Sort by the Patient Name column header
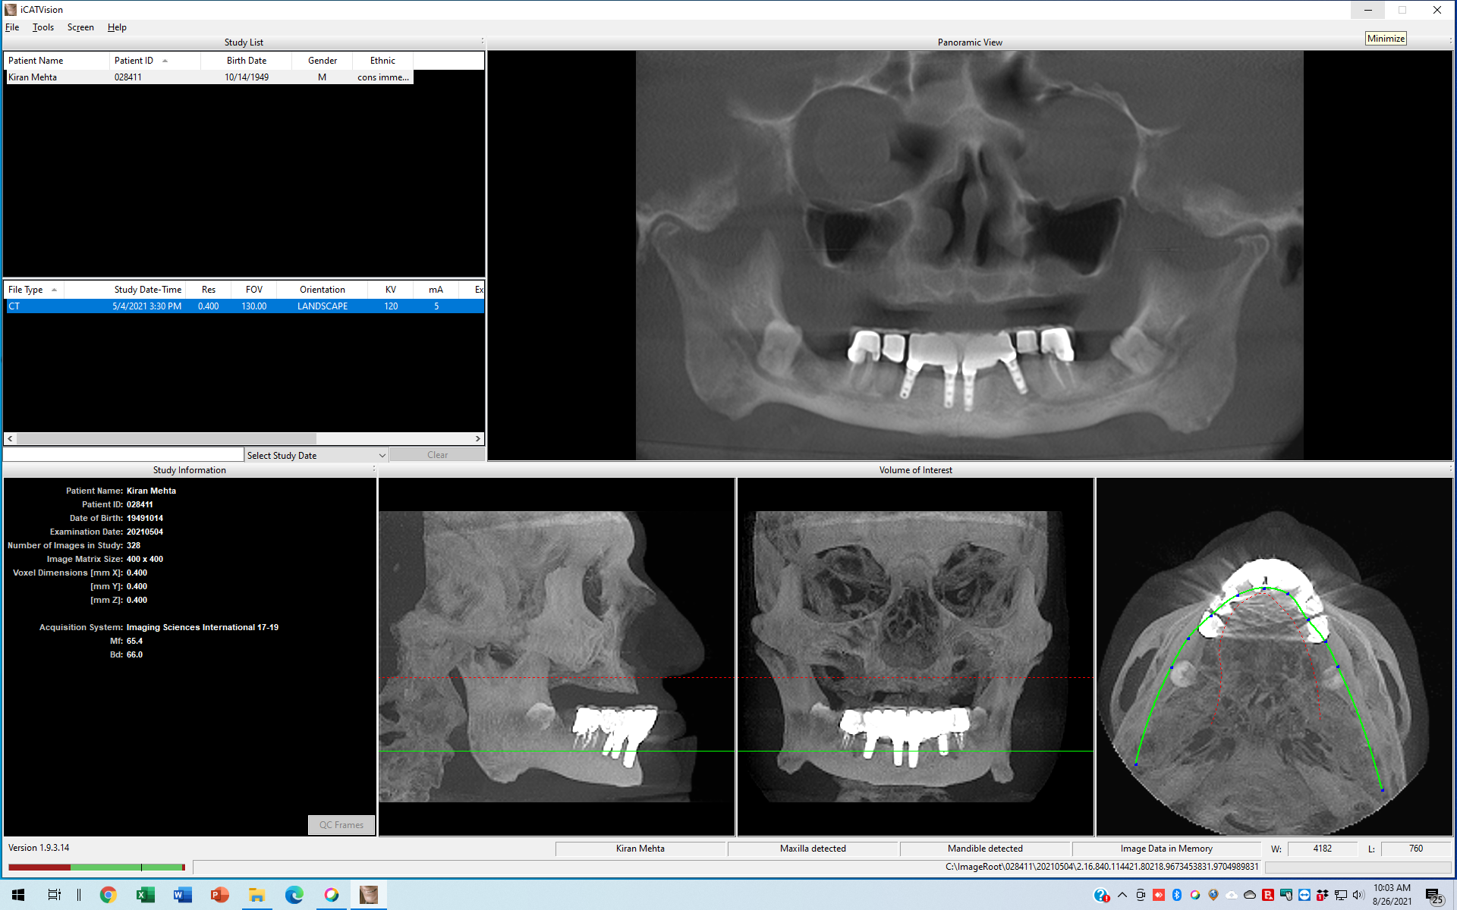1457x910 pixels. click(x=57, y=61)
